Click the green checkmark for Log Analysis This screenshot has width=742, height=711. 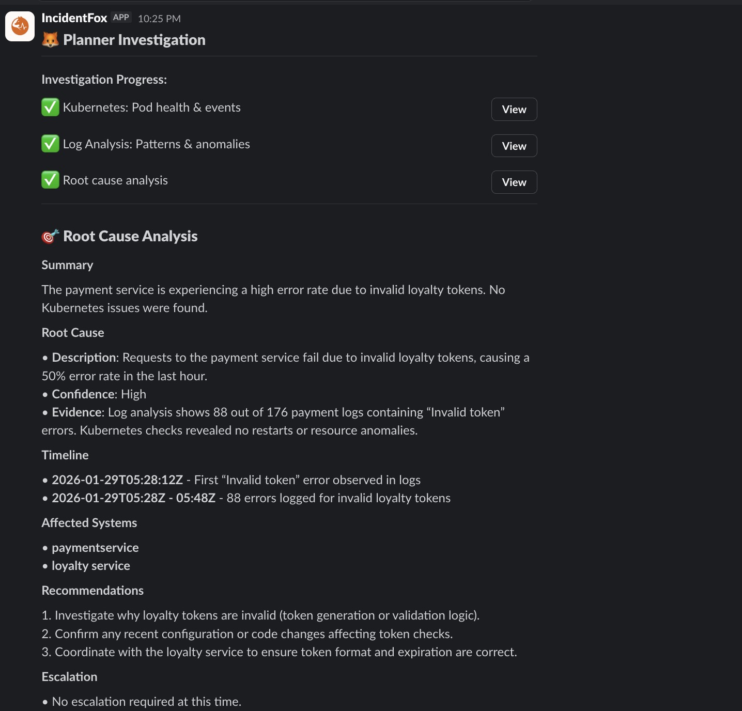click(50, 144)
